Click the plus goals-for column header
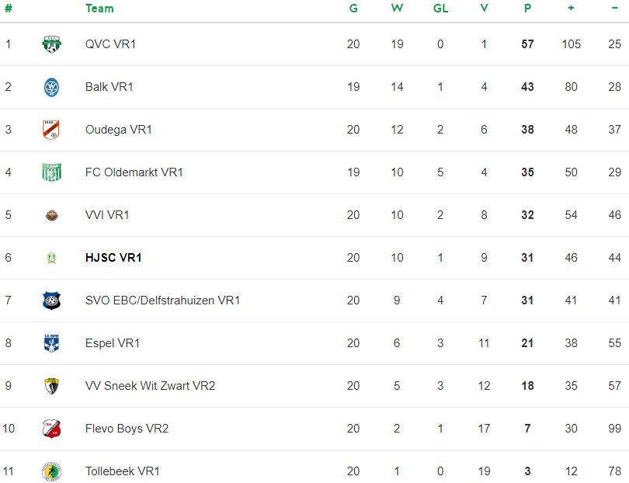629x483 pixels. [571, 8]
